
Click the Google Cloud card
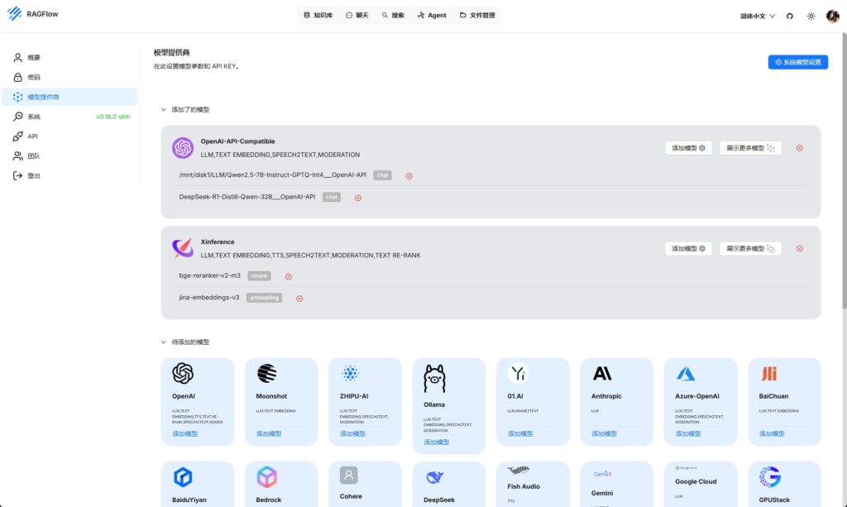(700, 485)
